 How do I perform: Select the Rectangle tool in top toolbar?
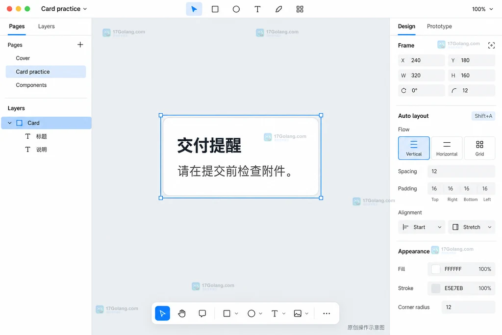(215, 9)
